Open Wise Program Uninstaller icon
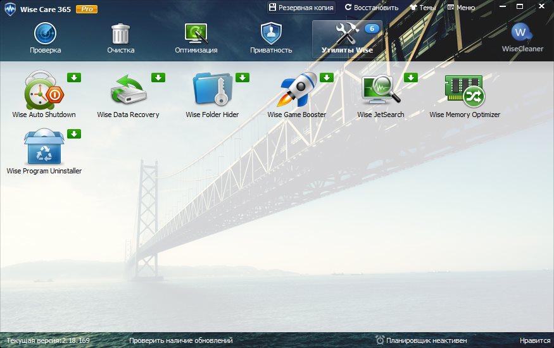The image size is (554, 348). 44,147
